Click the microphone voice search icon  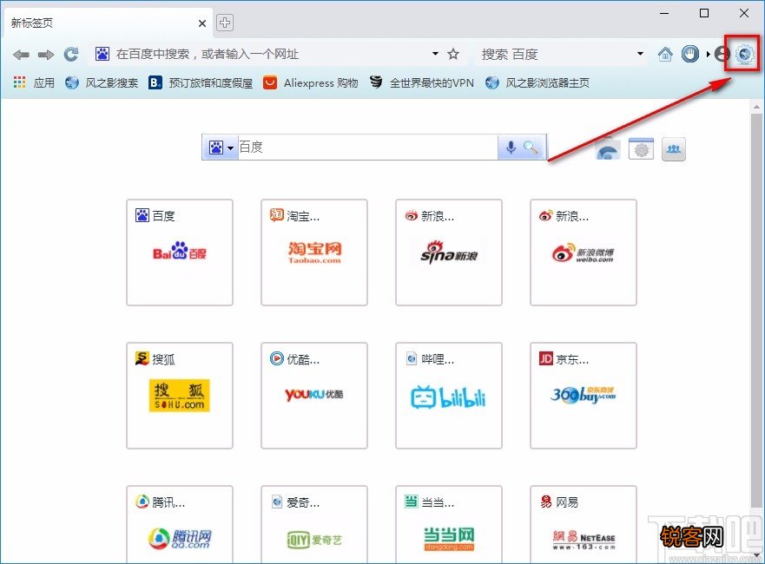511,147
